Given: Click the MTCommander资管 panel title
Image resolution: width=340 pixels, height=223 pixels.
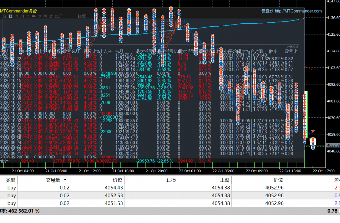Looking at the screenshot, I should click(x=18, y=11).
